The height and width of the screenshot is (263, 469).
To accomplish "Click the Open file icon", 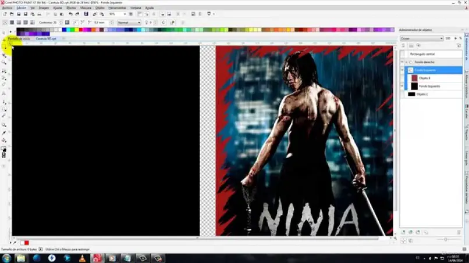I will tap(12, 14).
